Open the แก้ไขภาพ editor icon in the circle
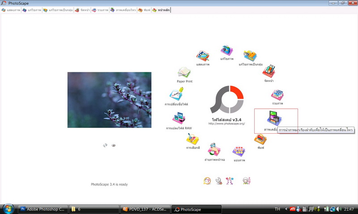The image size is (358, 214). tap(227, 50)
